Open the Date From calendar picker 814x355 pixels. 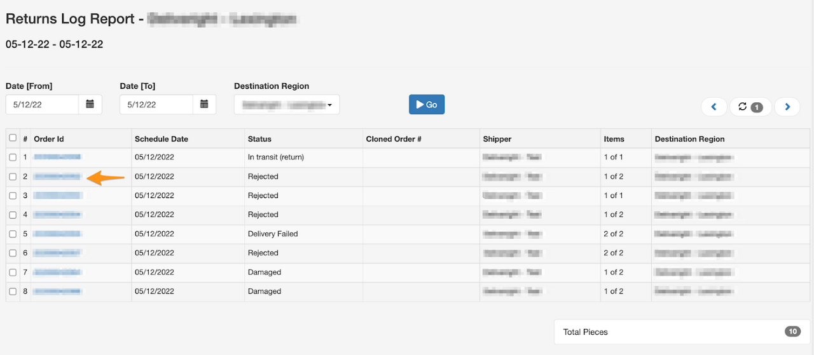click(90, 105)
